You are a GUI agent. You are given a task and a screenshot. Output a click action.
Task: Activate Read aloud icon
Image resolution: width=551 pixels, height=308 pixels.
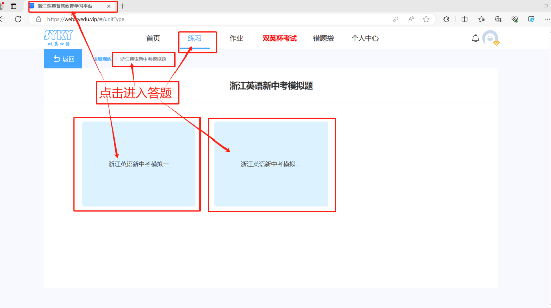411,19
